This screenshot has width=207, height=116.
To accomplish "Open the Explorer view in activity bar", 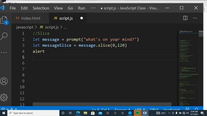I will [4, 20].
